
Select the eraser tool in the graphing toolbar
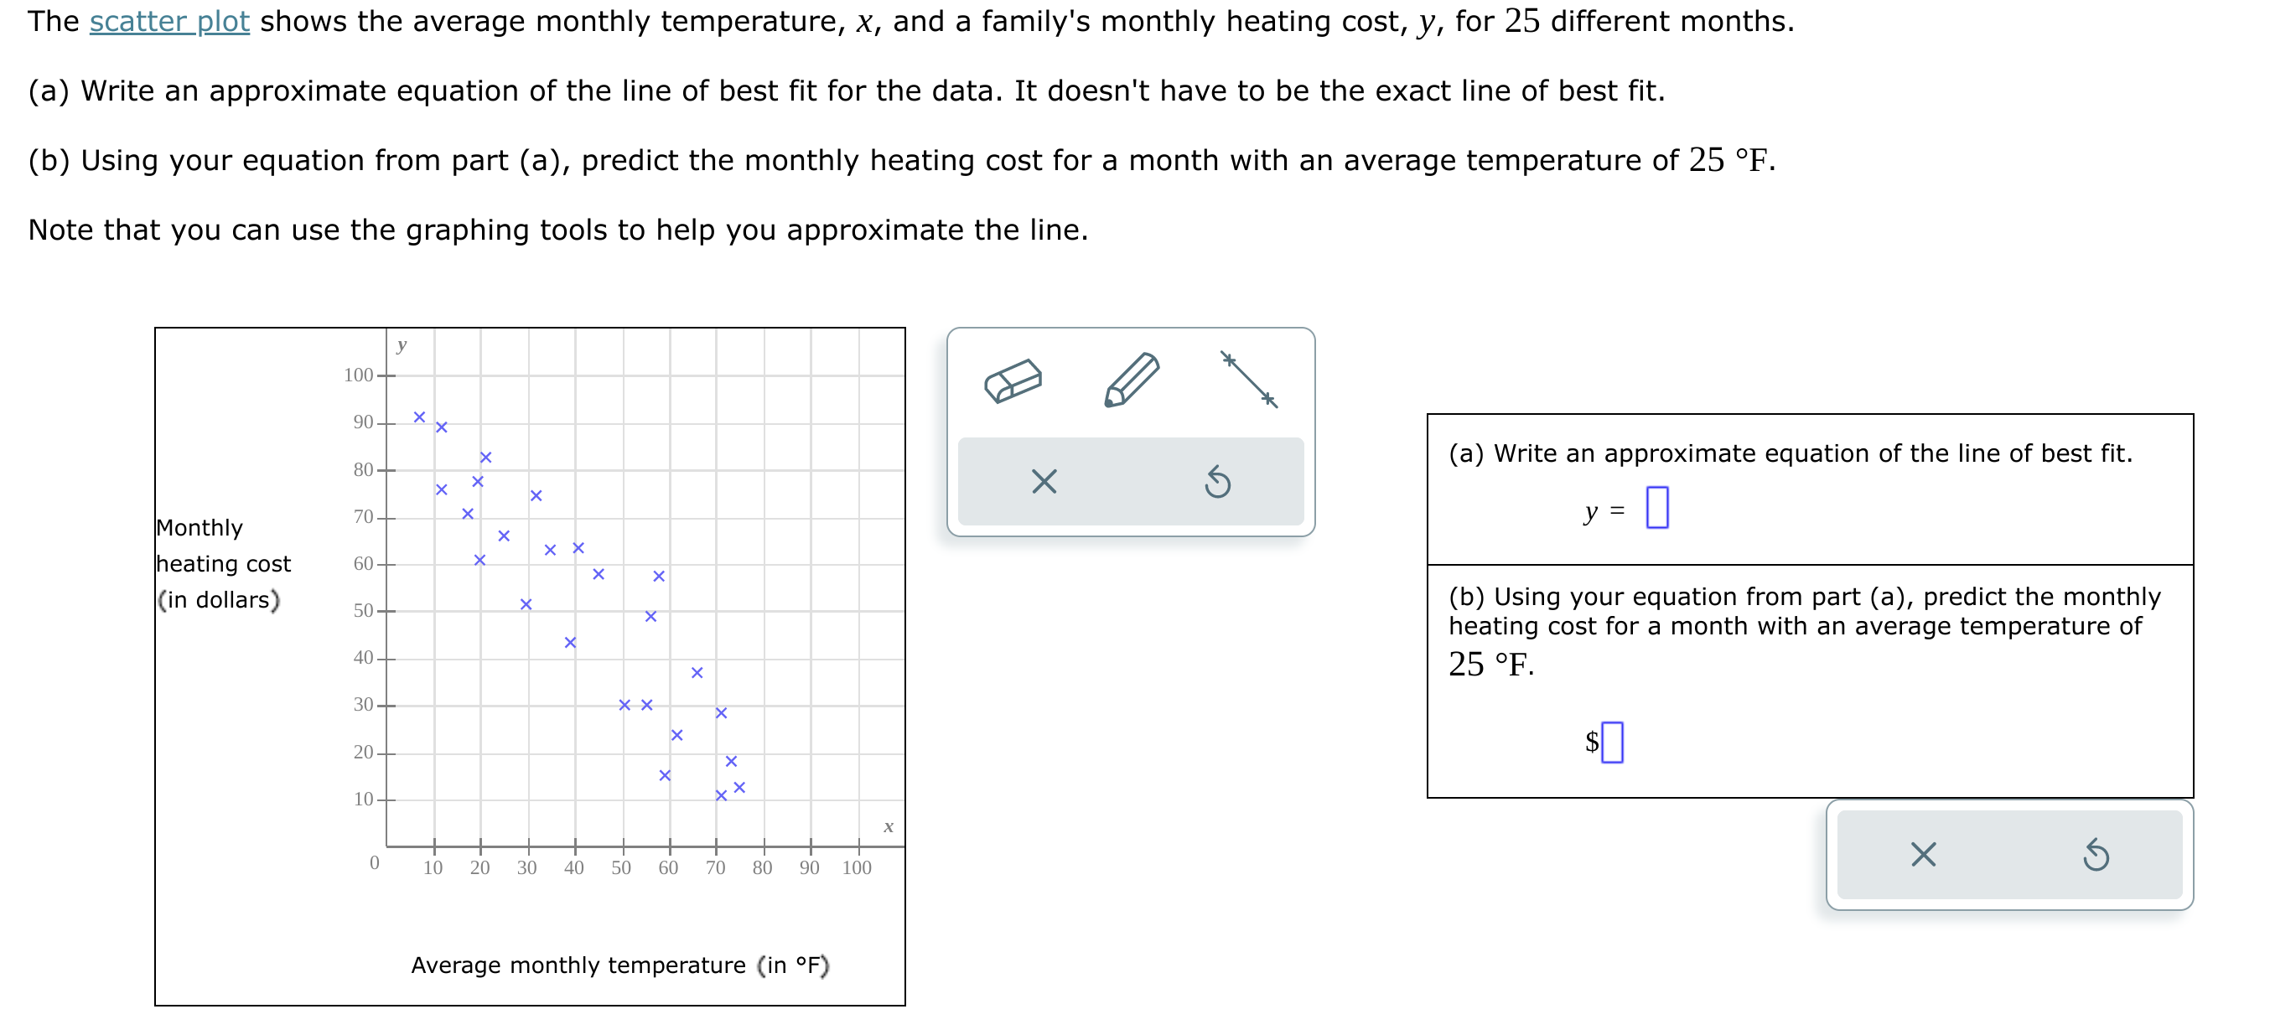(1013, 380)
